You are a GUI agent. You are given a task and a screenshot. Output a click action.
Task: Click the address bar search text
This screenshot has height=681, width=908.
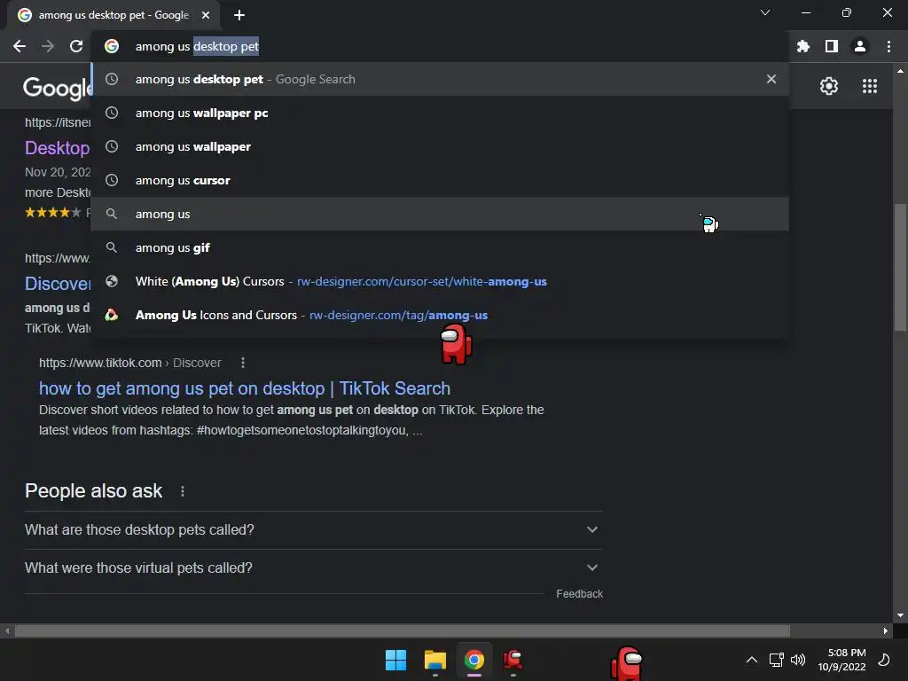point(197,46)
